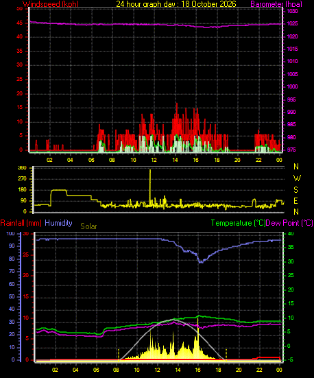Click the 995 value on the barometer axis
Image resolution: width=314 pixels, height=378 pixels.
pyautogui.click(x=291, y=99)
